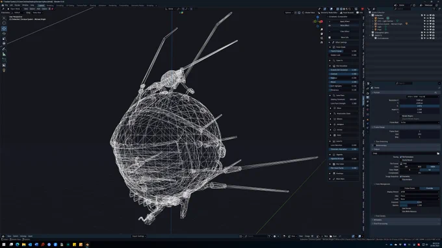Adjust the Film Grain Factor slider
The image size is (442, 248).
click(343, 168)
